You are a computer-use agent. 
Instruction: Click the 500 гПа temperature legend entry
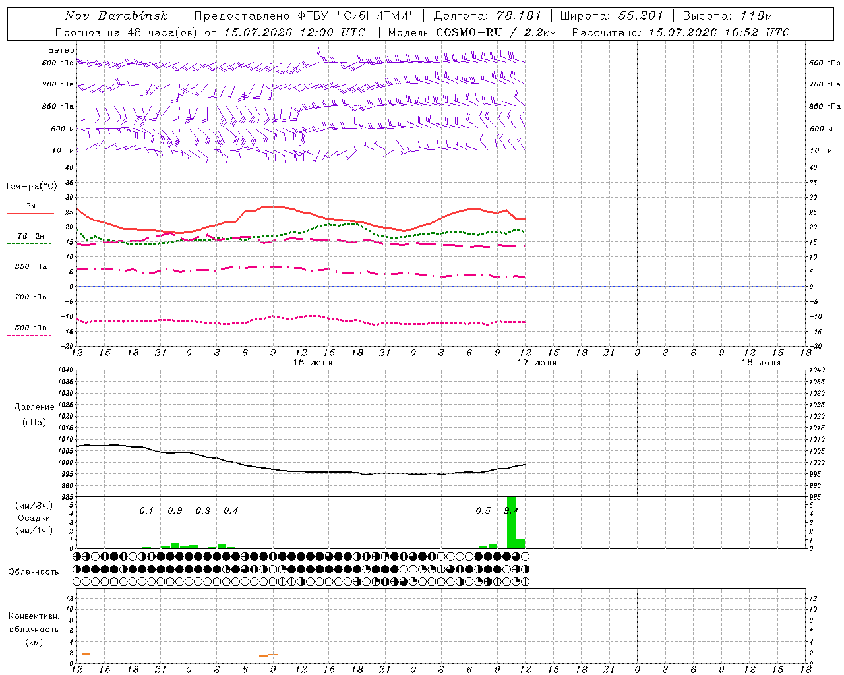(30, 328)
